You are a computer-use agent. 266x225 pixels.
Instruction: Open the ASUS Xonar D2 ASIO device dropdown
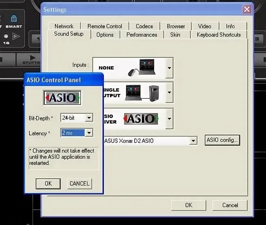click(193, 141)
